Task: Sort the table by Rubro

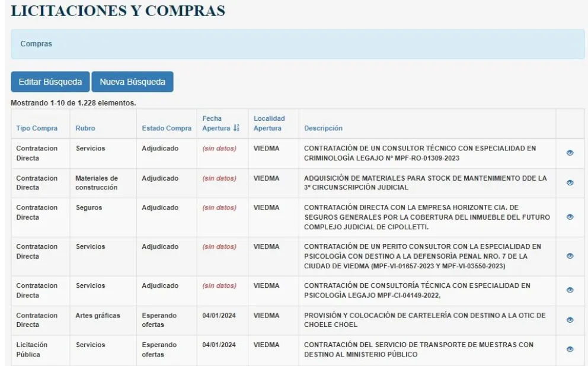Action: [85, 127]
